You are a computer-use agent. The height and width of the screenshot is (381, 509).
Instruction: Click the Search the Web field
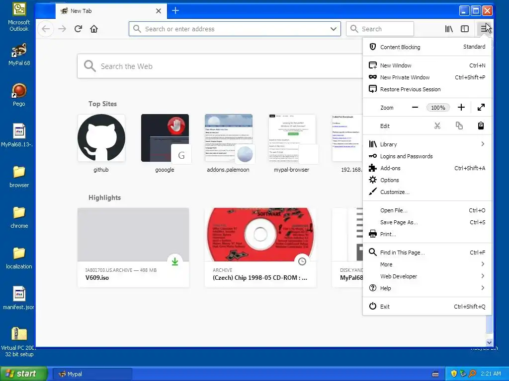point(220,66)
